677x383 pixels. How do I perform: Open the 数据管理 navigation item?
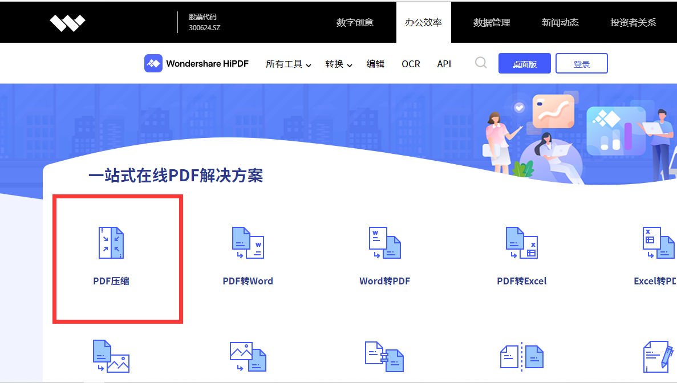[492, 22]
